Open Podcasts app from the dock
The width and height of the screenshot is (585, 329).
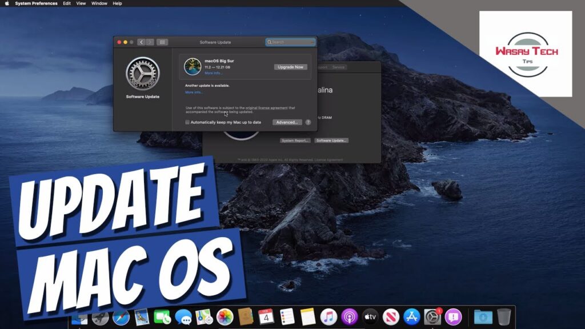coord(349,317)
